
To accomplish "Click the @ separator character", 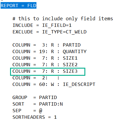I will 41,111.
